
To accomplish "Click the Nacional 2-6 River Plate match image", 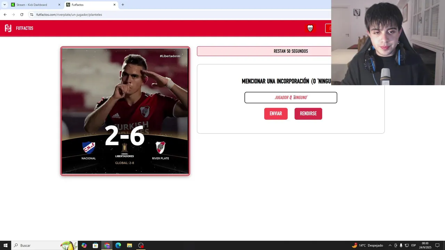I will pyautogui.click(x=125, y=111).
